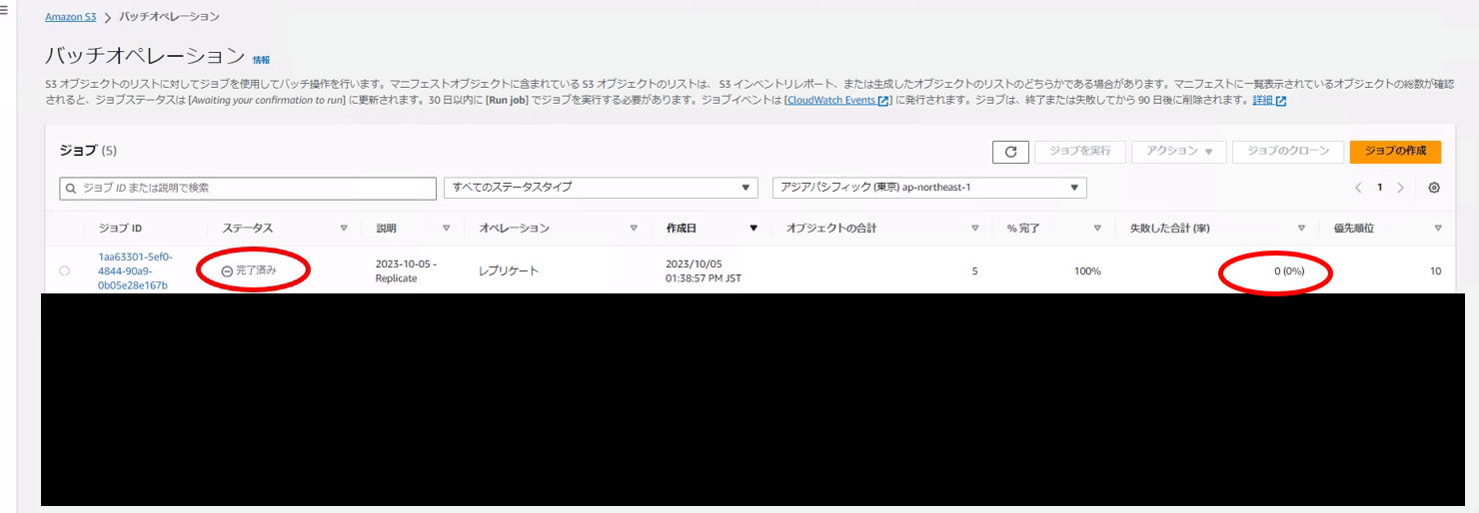The width and height of the screenshot is (1479, 513).
Task: Open job ID 1aa63301-5ef0 link
Action: point(135,270)
